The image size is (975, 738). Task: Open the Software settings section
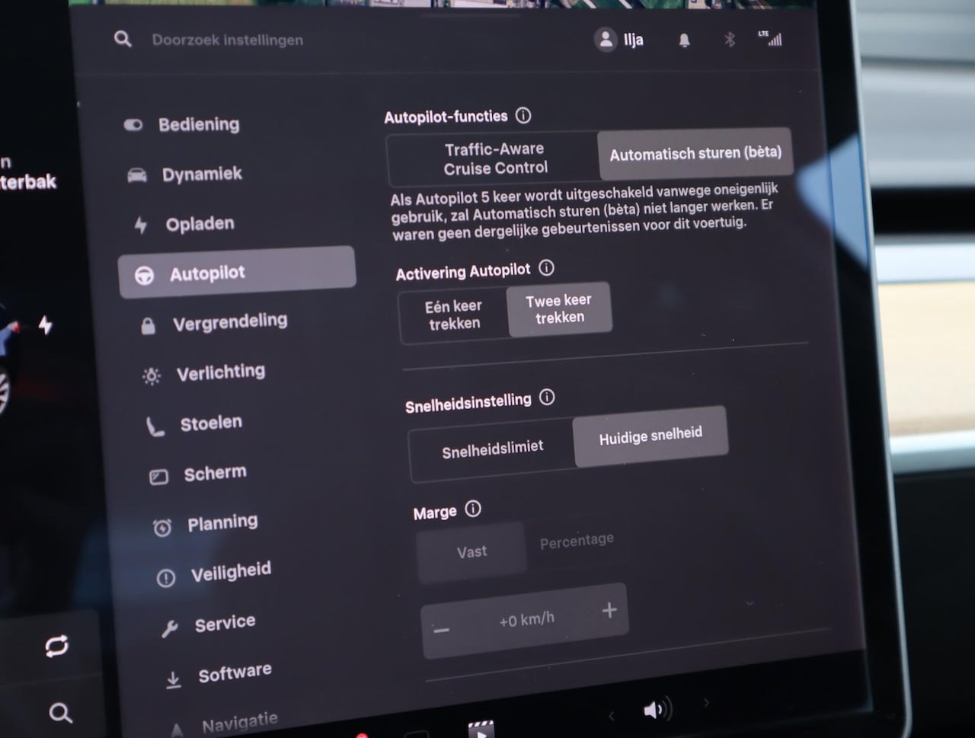click(x=234, y=673)
